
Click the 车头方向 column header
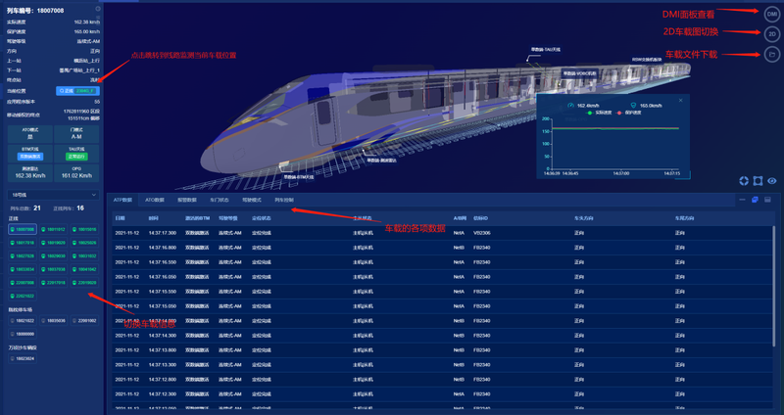click(583, 218)
